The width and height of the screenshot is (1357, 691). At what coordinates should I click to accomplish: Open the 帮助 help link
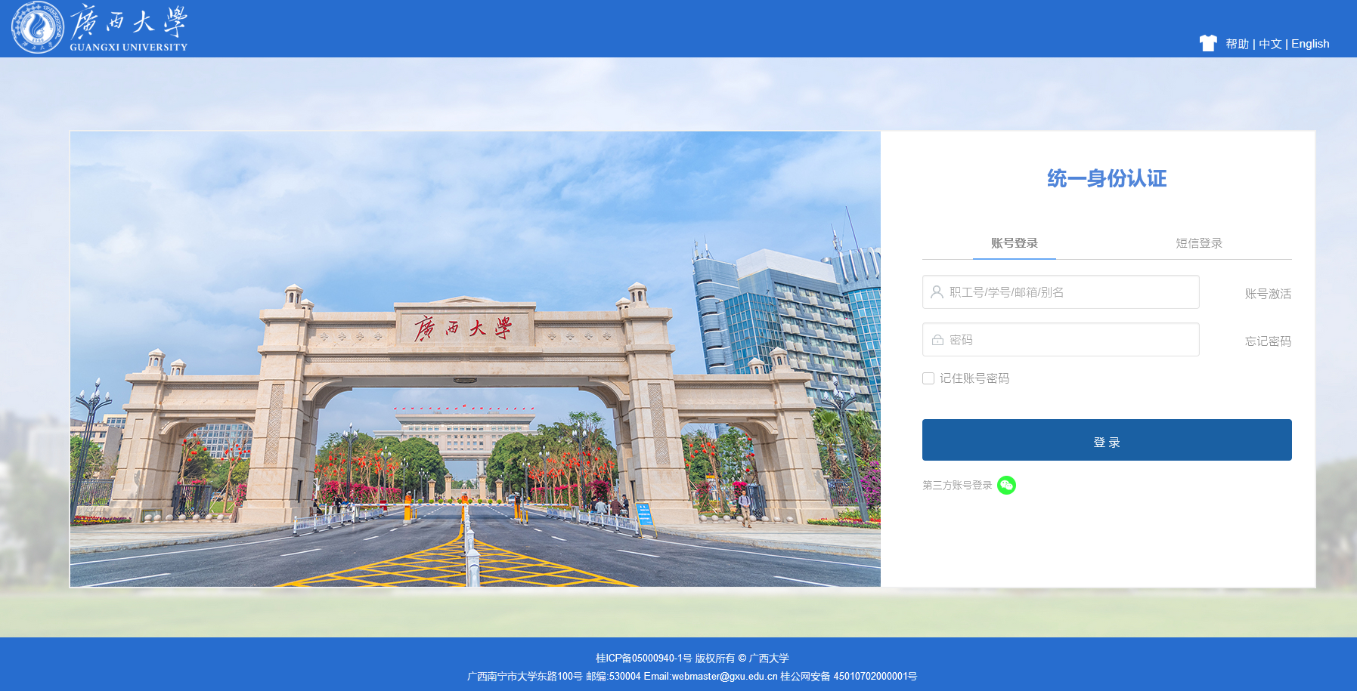click(1237, 44)
